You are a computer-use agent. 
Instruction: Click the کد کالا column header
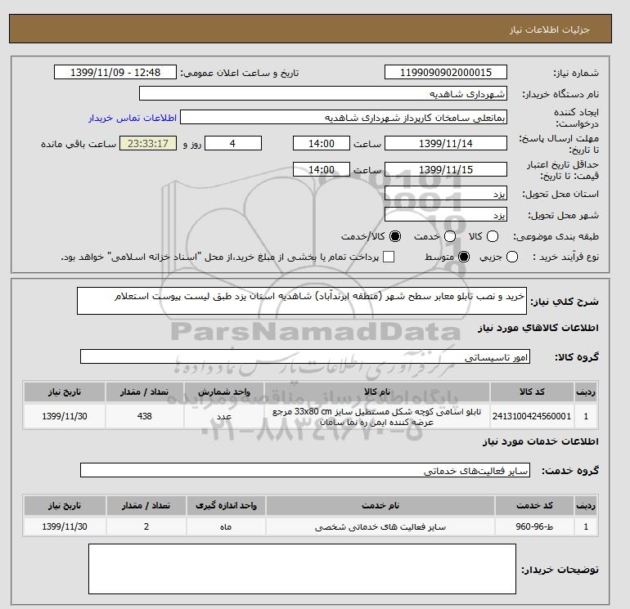point(532,392)
